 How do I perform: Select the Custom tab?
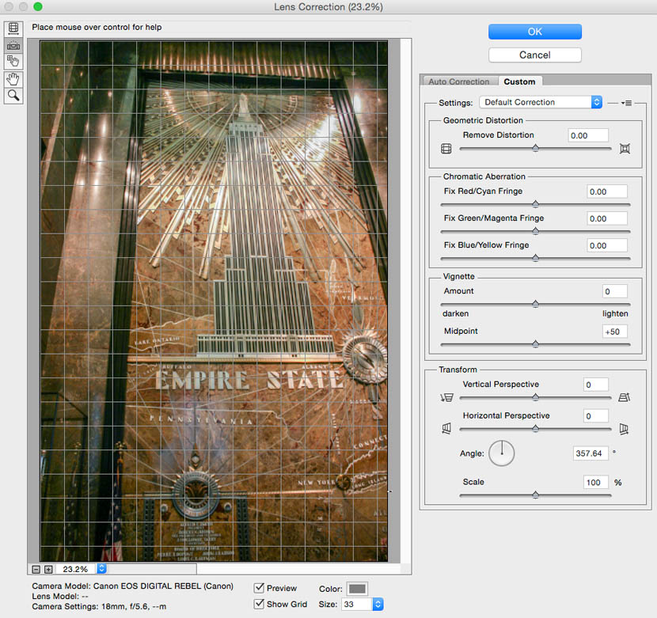pyautogui.click(x=519, y=82)
